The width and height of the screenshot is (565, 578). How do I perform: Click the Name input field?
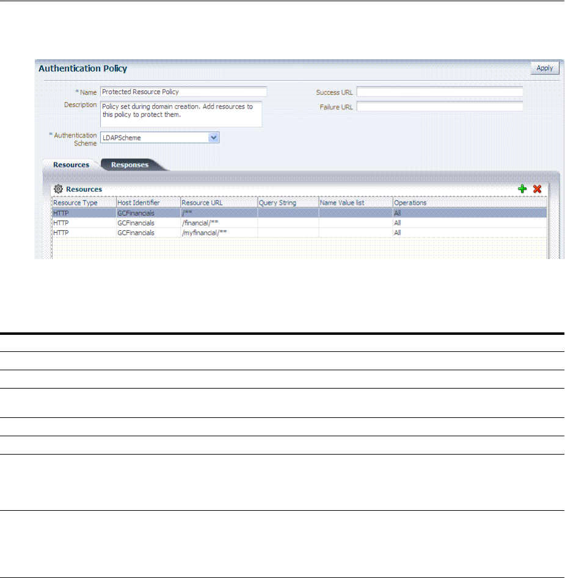point(183,92)
